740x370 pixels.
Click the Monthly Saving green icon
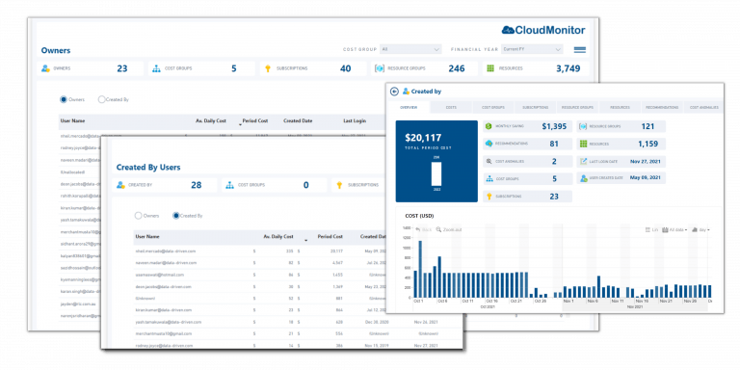click(489, 126)
